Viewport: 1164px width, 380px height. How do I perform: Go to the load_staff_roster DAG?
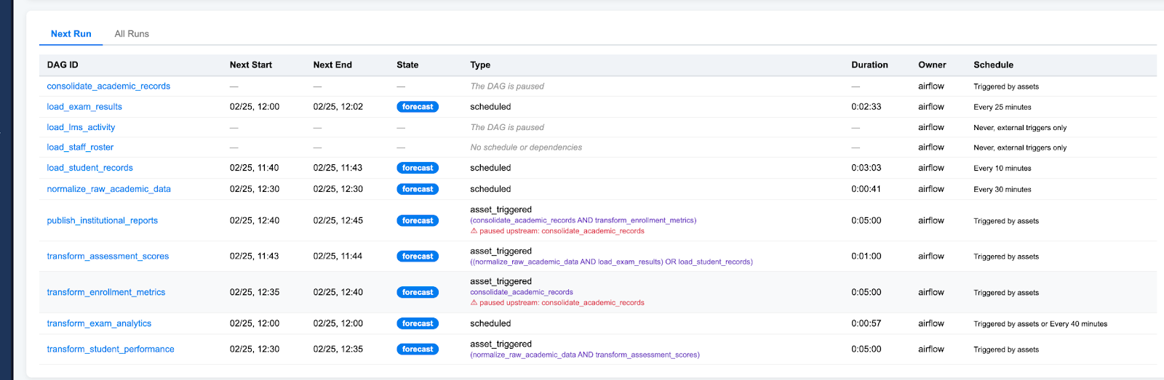[80, 147]
